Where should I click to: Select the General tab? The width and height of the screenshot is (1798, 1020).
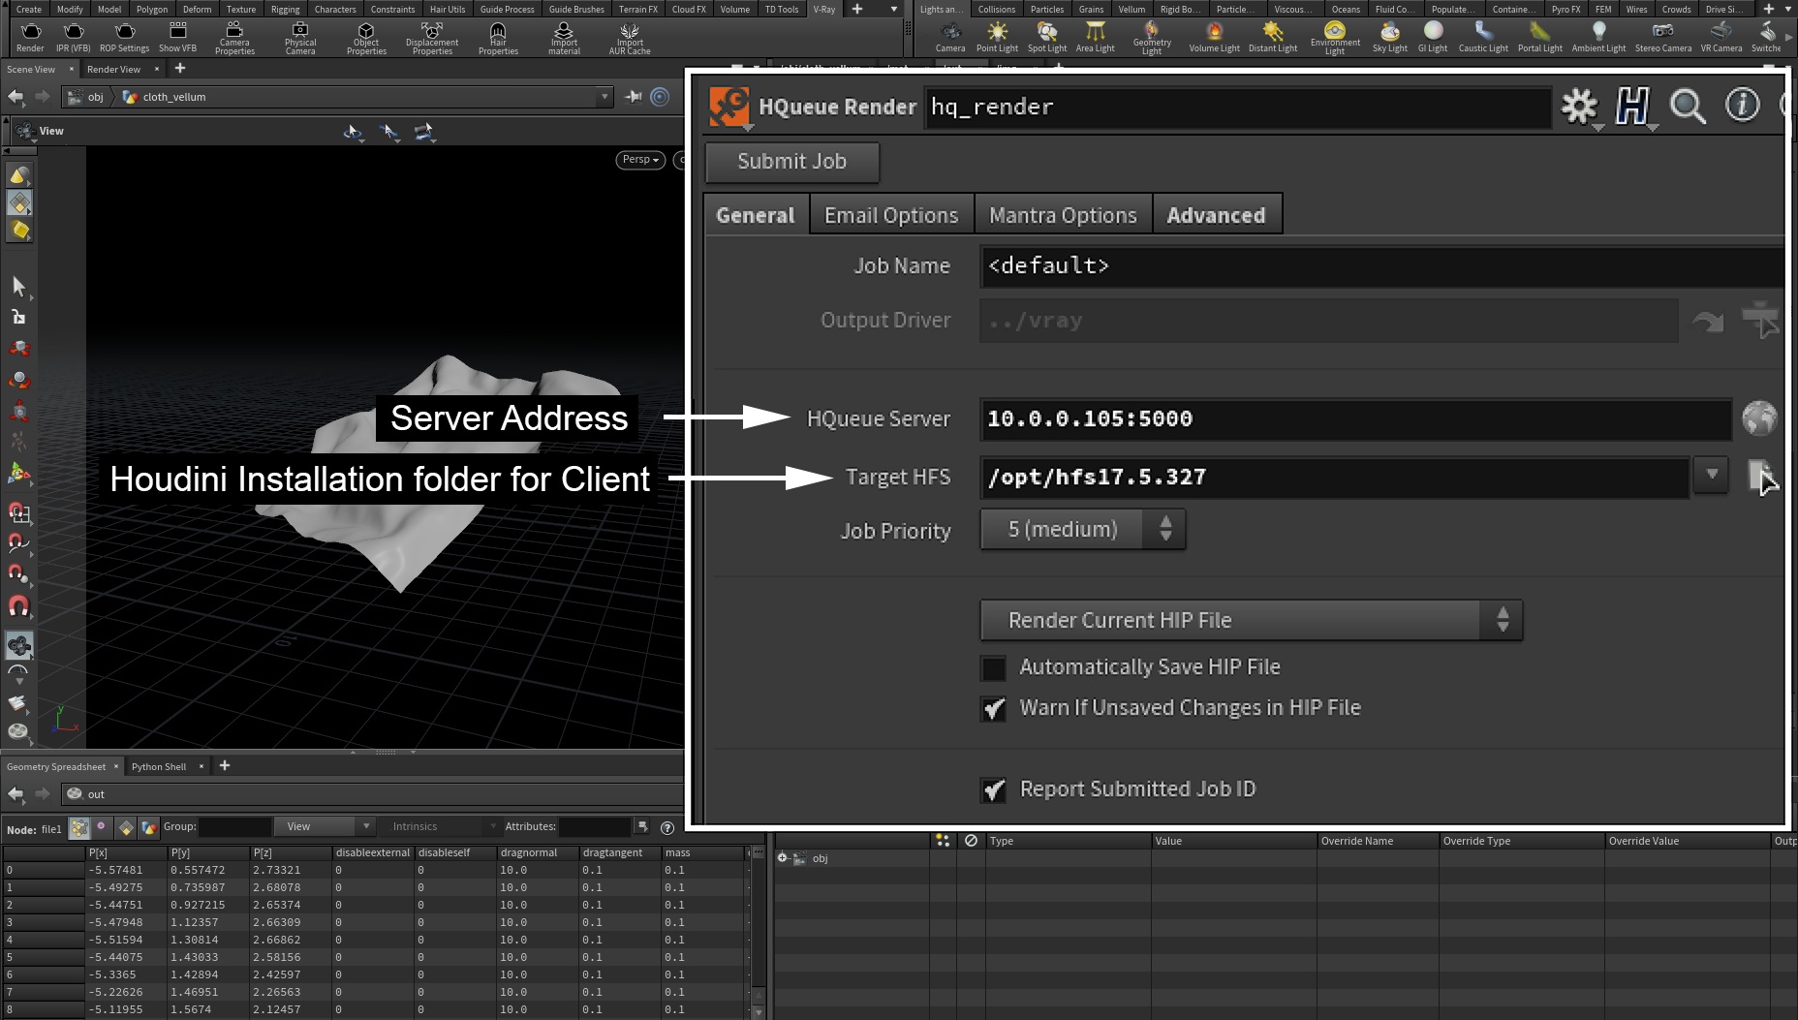coord(756,215)
